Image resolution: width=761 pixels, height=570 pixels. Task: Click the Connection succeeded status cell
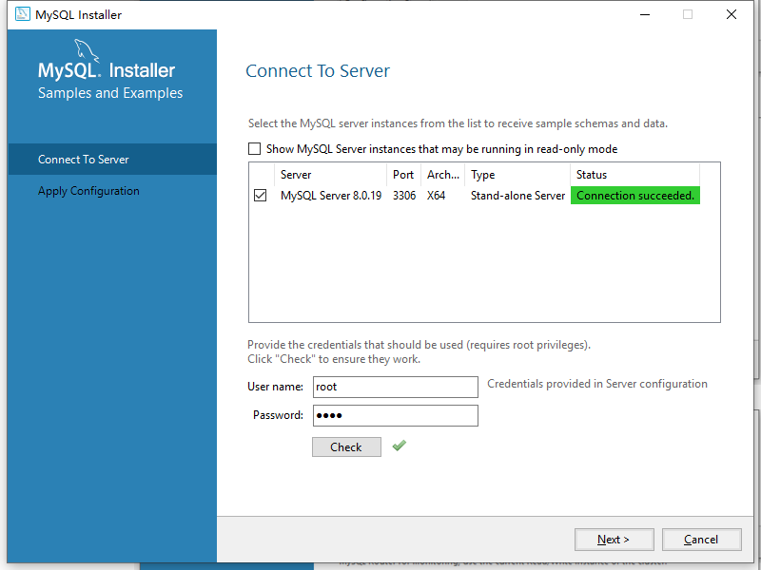point(635,196)
